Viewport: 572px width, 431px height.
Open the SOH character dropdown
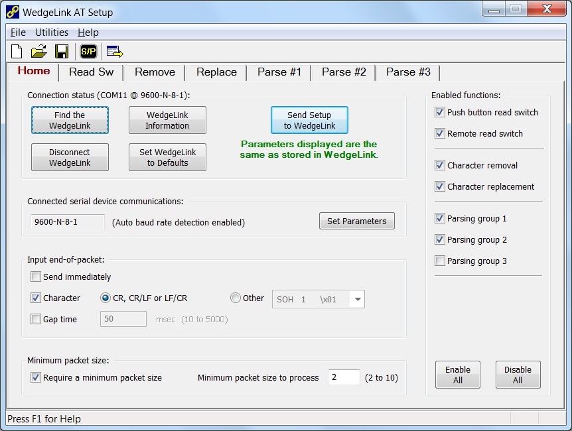click(358, 299)
